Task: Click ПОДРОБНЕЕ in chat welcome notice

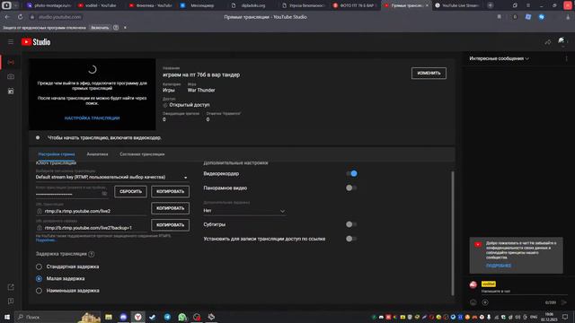Action: 499,266
